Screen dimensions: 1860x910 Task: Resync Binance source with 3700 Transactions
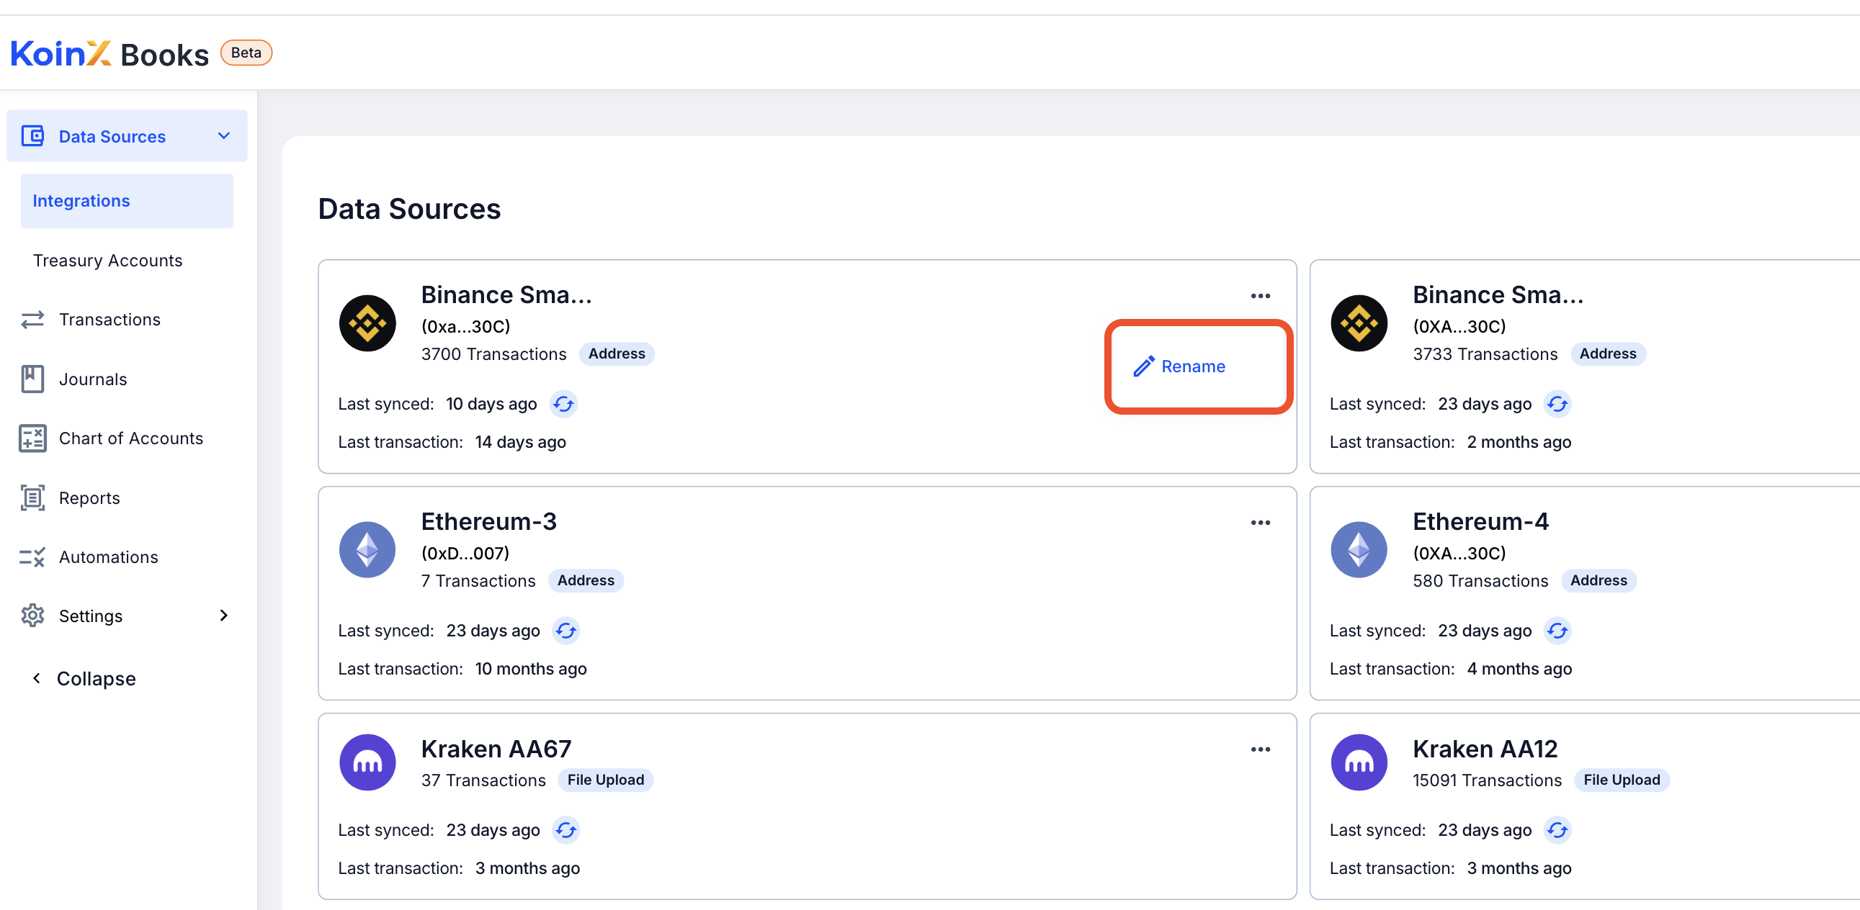tap(563, 404)
